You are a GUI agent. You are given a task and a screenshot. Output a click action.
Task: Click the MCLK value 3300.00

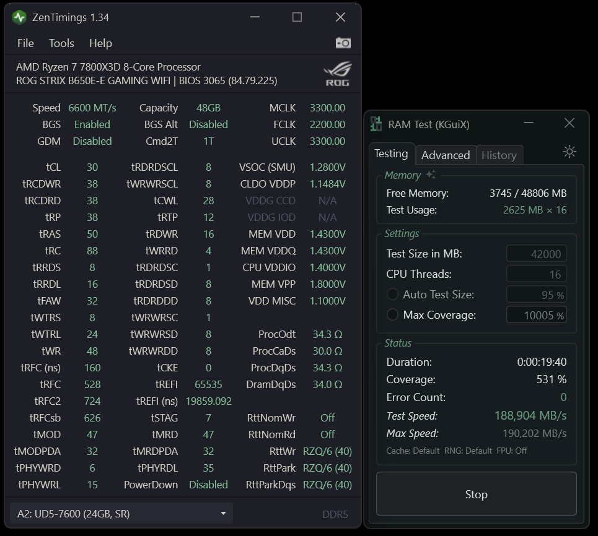click(x=327, y=108)
